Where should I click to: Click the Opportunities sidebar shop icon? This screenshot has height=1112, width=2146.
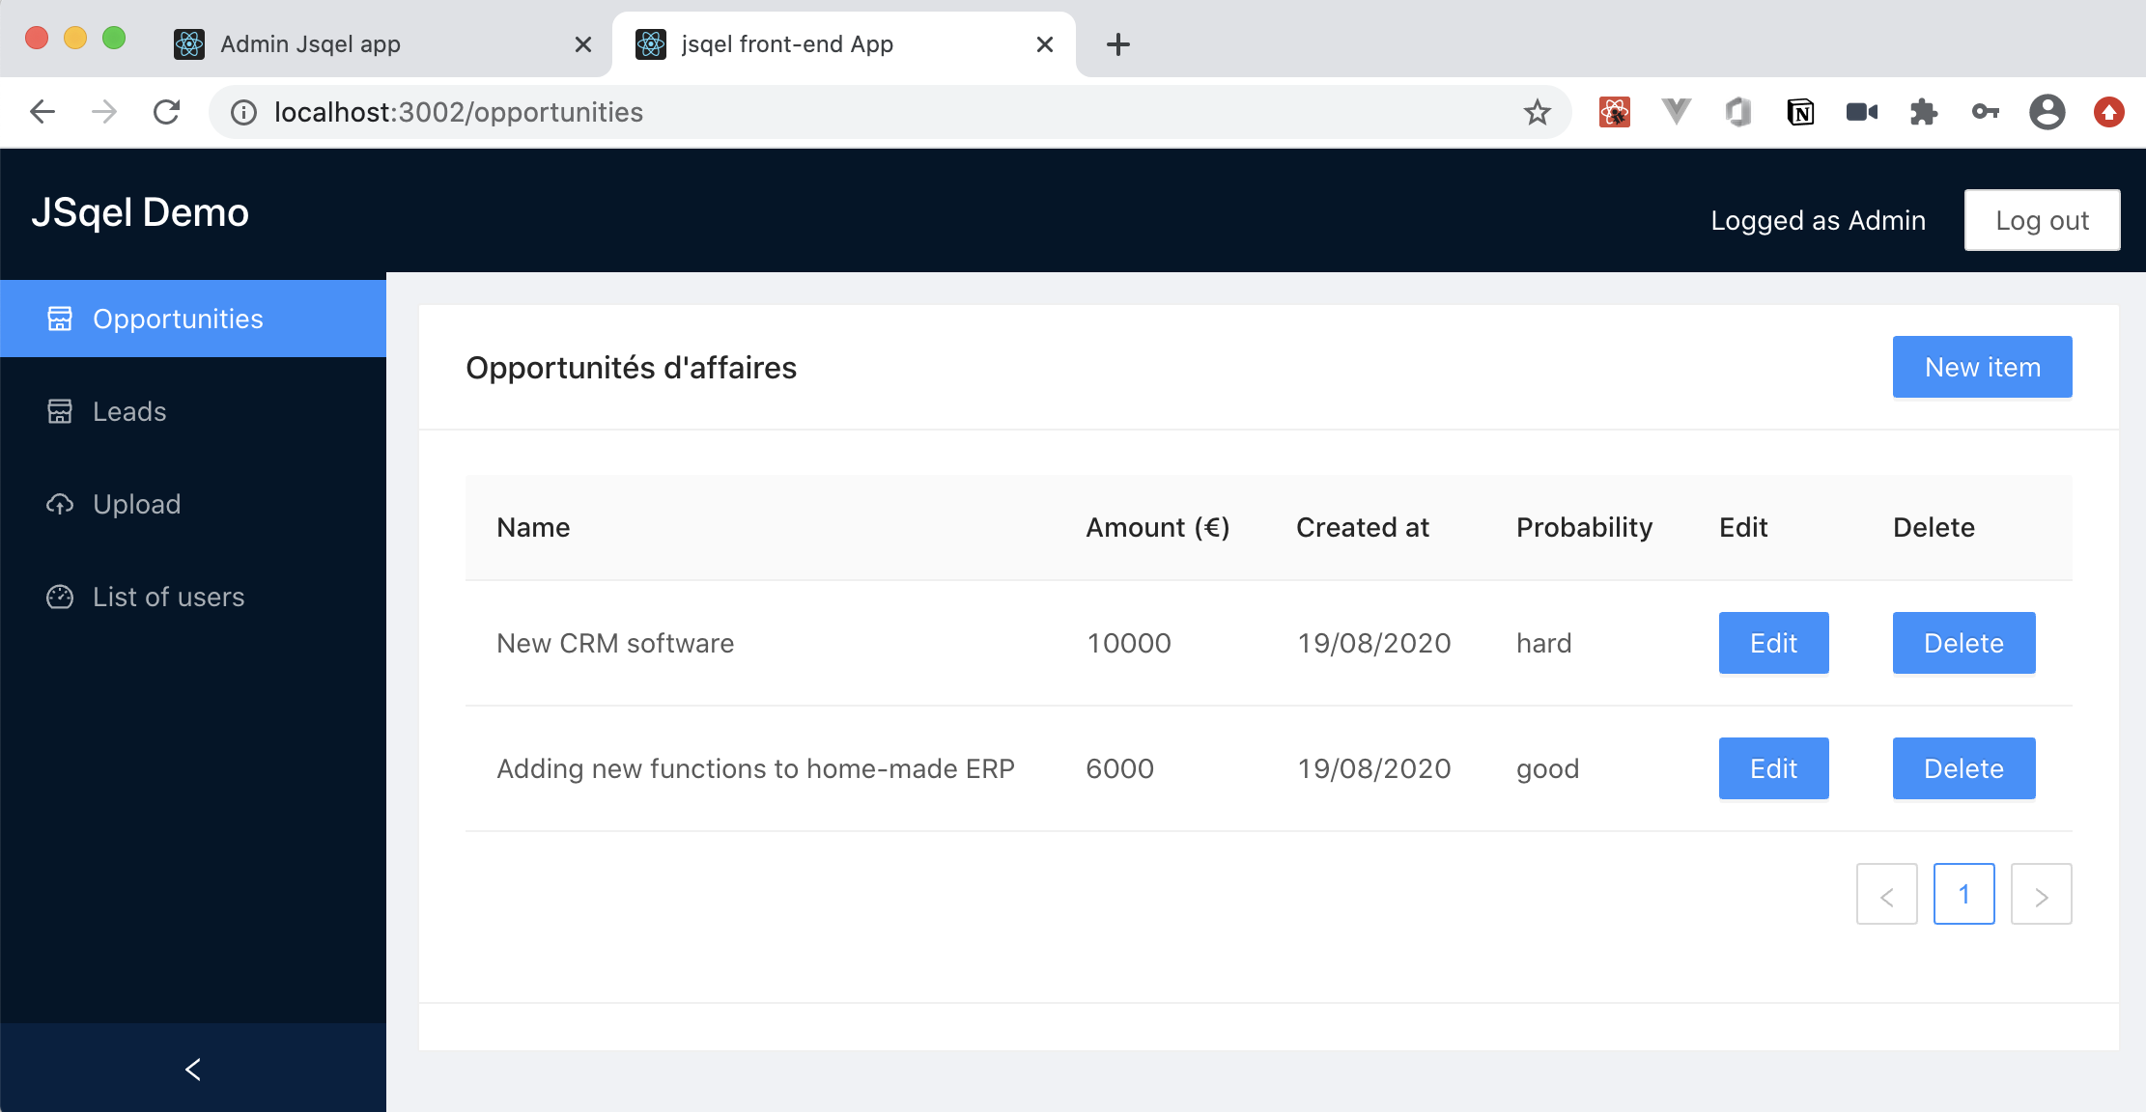click(60, 319)
